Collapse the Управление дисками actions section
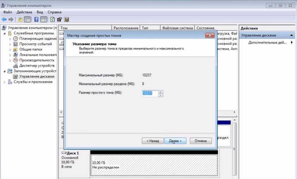297x179 pixels. [291, 35]
